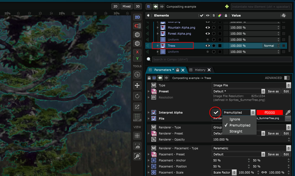
Task: Close the History tab
Action: coord(209,70)
